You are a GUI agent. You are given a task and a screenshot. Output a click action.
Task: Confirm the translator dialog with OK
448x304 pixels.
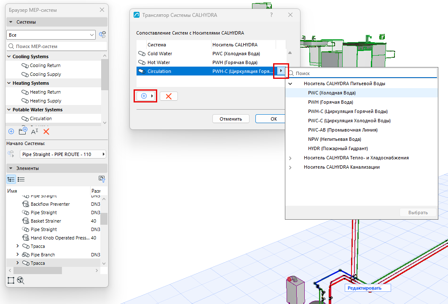click(271, 119)
